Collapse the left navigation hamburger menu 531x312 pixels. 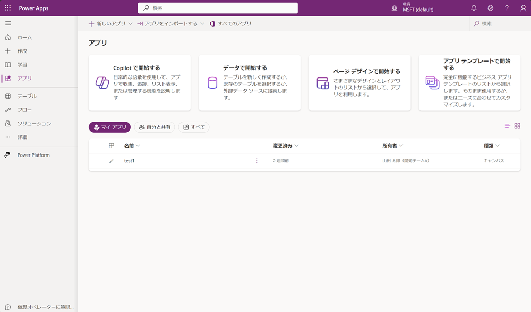pyautogui.click(x=8, y=23)
